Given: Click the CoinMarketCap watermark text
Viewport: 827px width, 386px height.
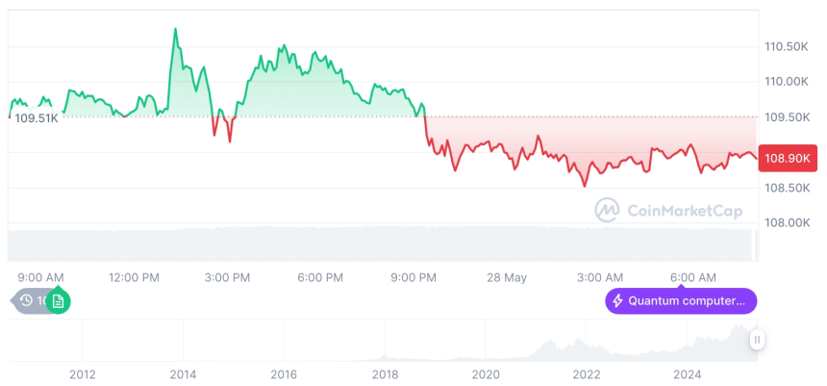Looking at the screenshot, I should pyautogui.click(x=683, y=210).
